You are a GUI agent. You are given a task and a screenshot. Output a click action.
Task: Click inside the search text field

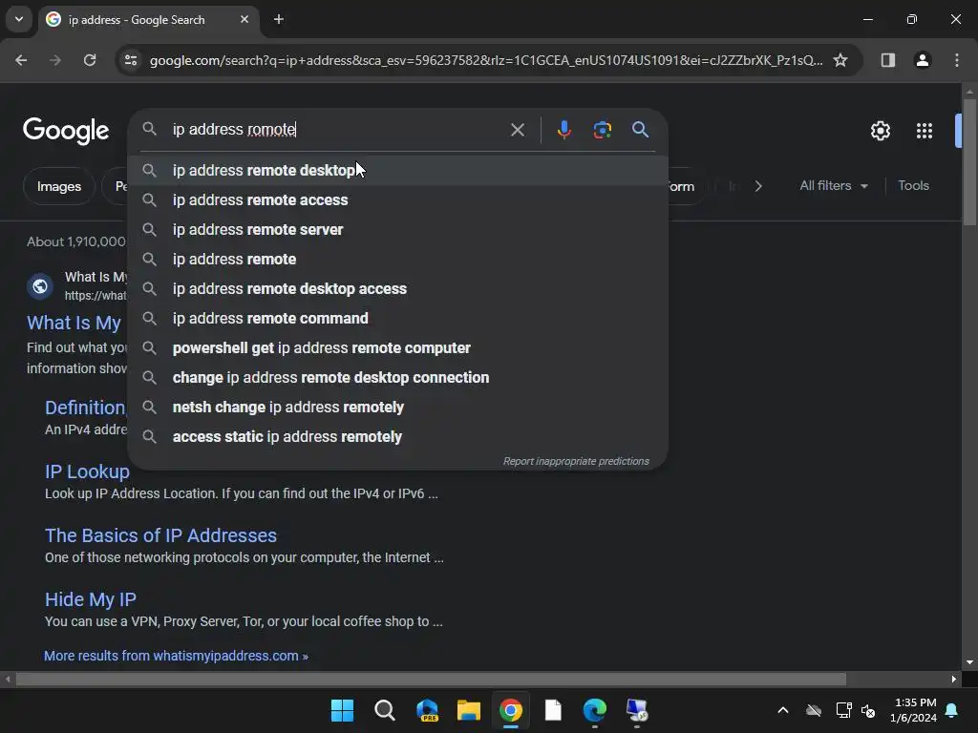tap(337, 130)
